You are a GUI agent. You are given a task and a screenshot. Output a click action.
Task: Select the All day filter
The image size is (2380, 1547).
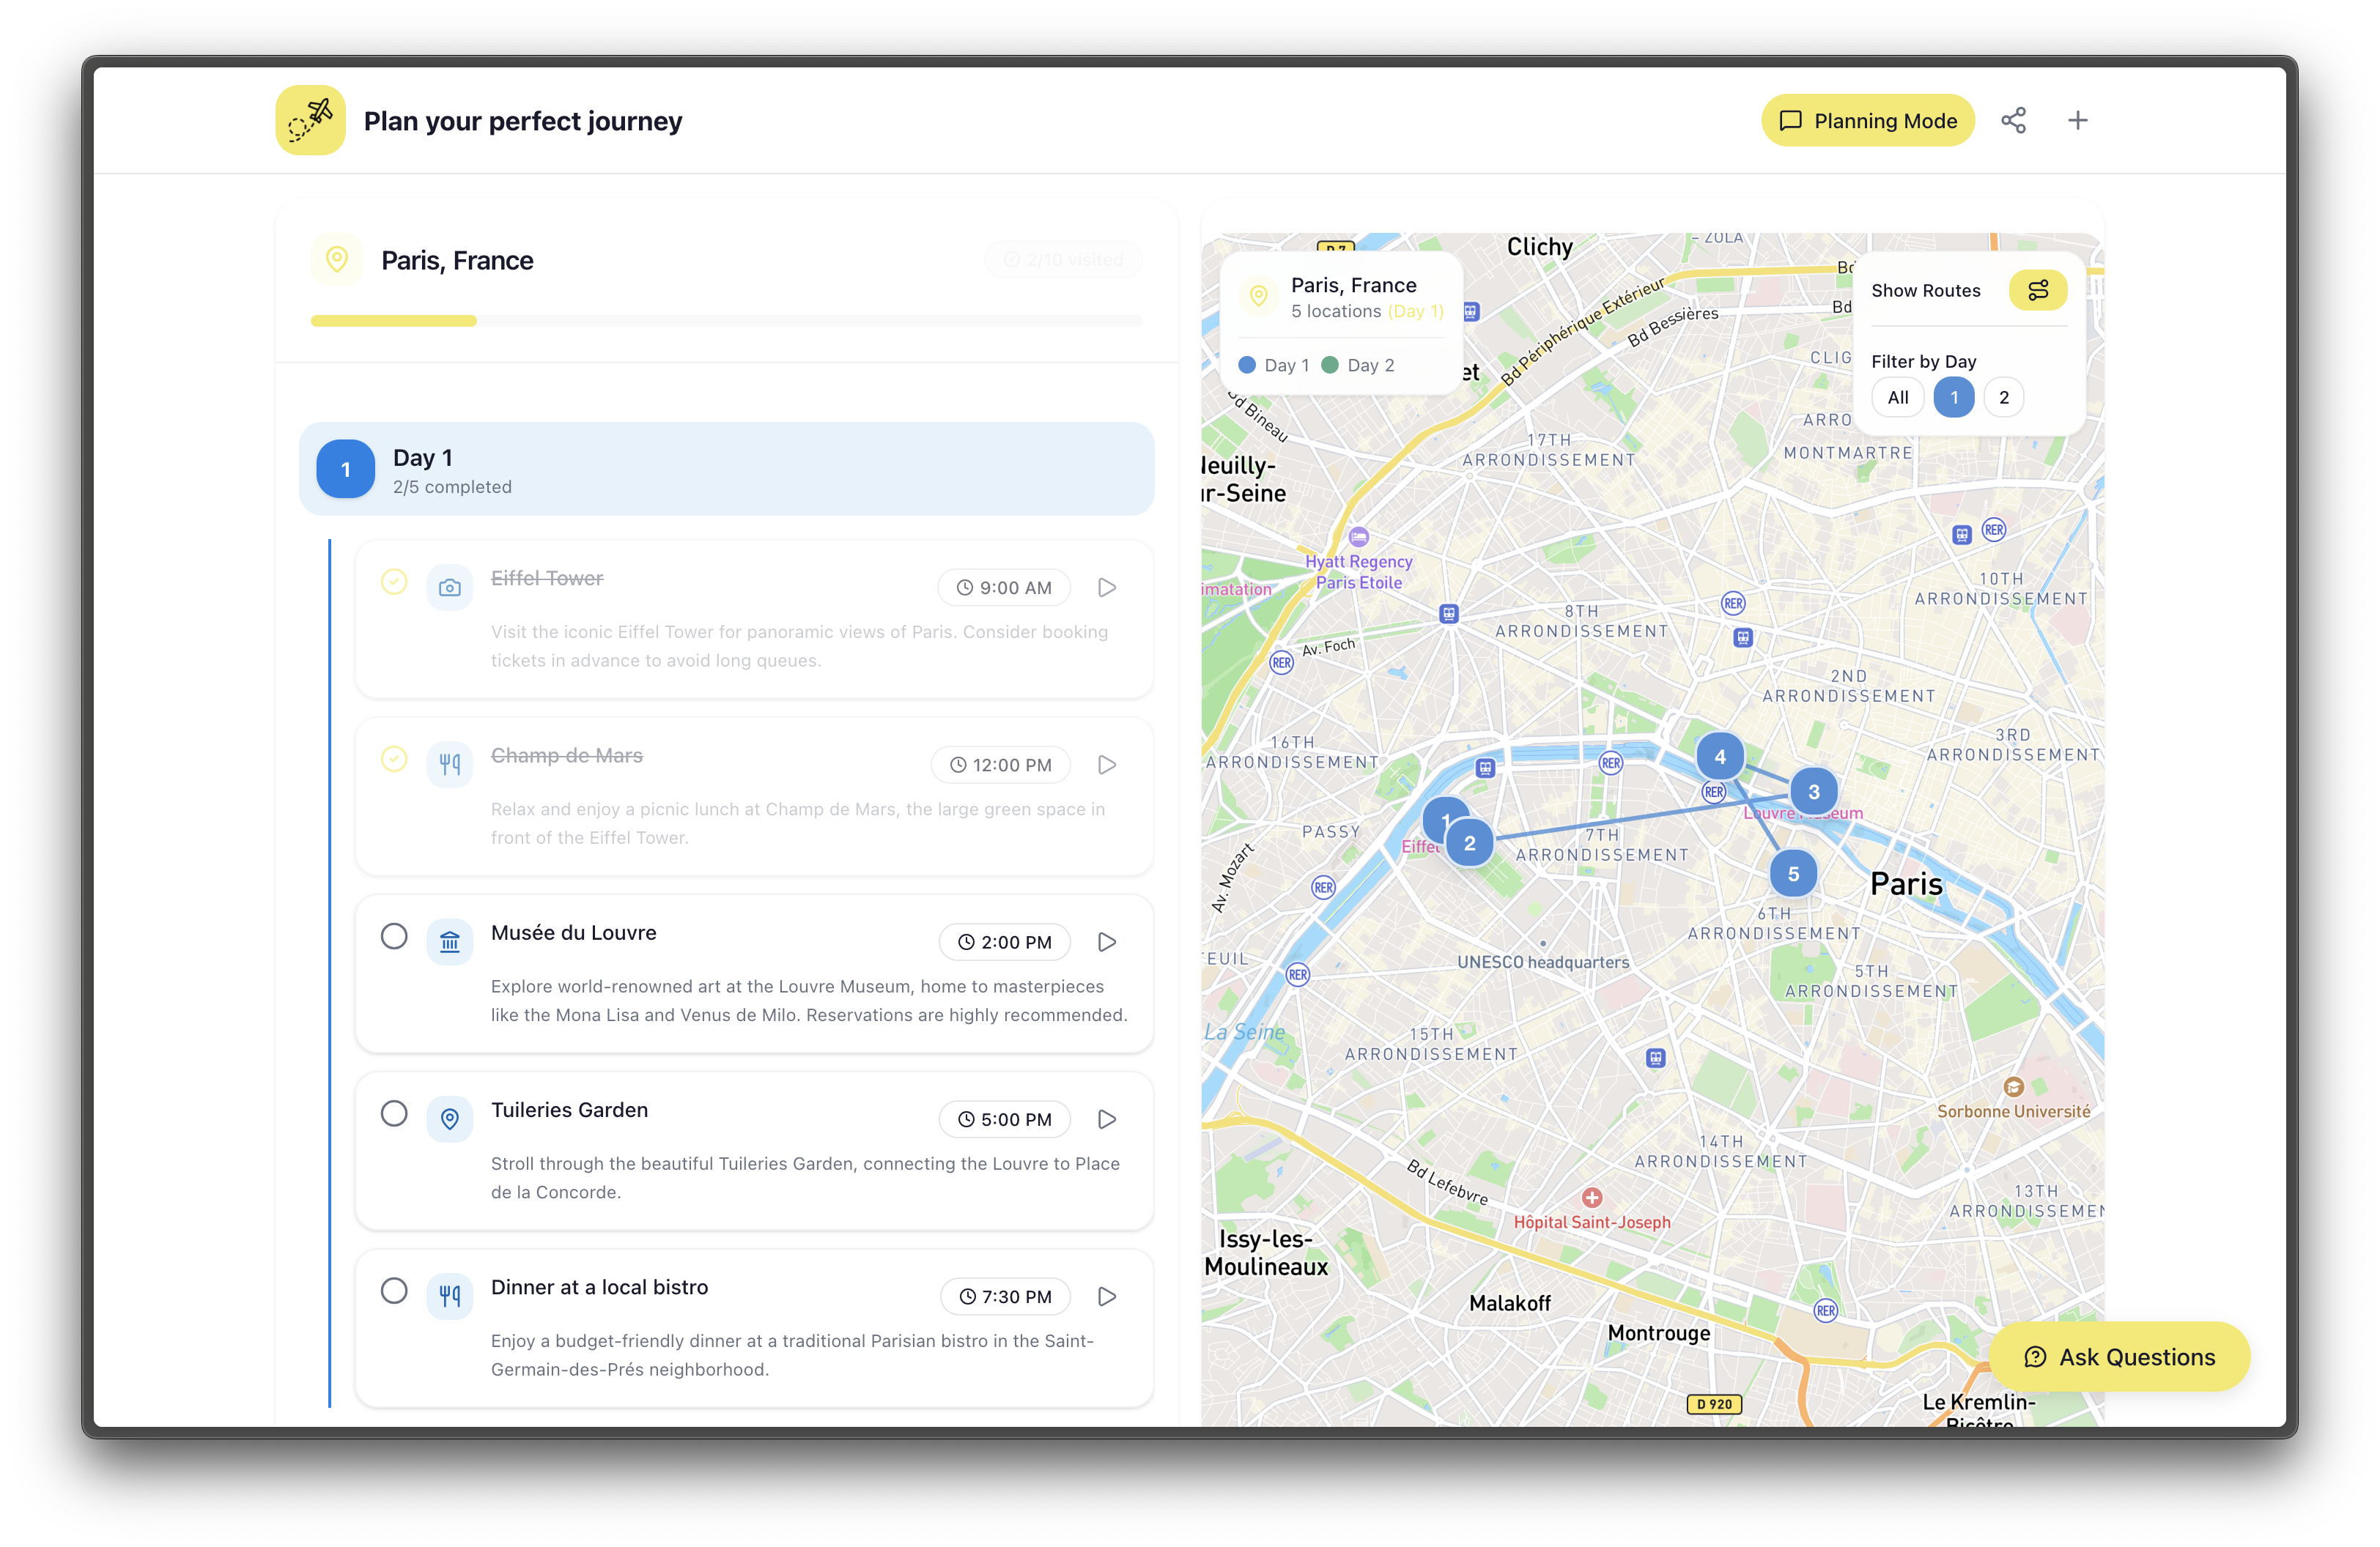[x=1897, y=397]
